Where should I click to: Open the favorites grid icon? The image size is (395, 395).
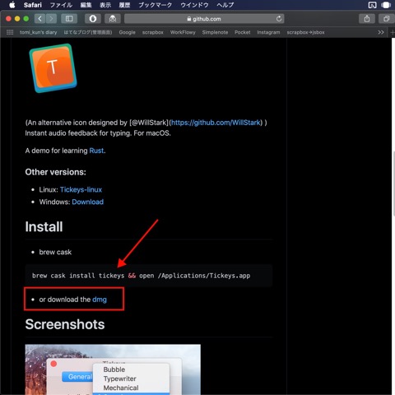point(10,32)
